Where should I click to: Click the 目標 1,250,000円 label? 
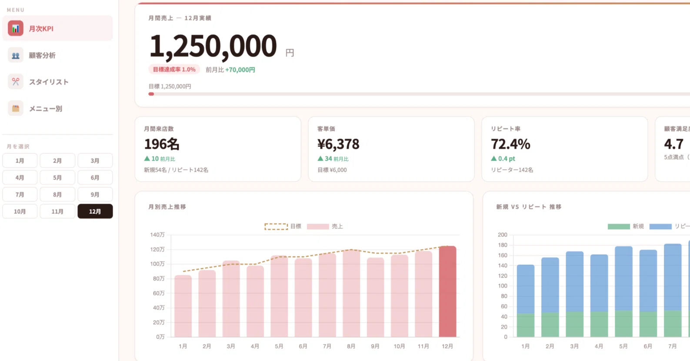(170, 86)
